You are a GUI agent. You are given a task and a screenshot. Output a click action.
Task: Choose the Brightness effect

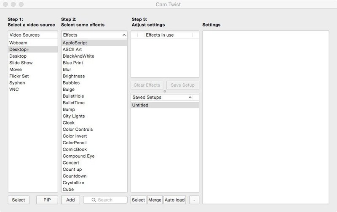[94, 76]
